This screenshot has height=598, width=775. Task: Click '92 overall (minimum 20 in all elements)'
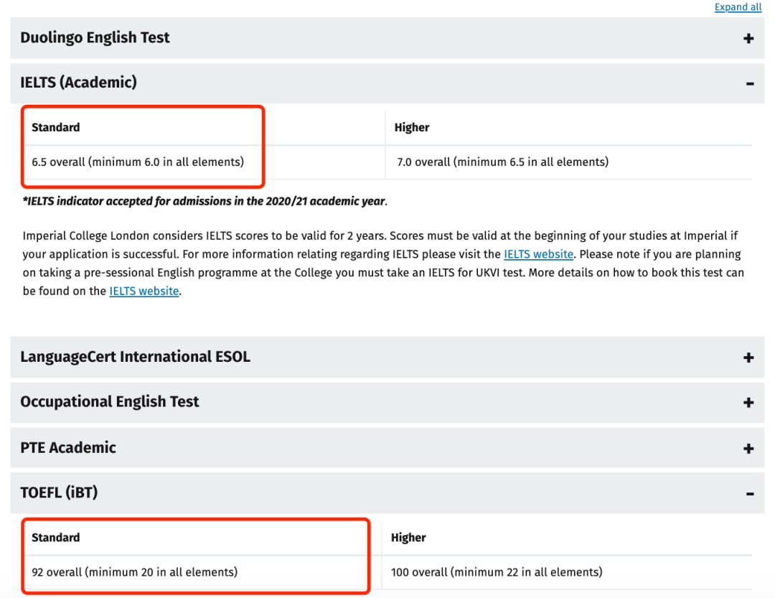134,572
